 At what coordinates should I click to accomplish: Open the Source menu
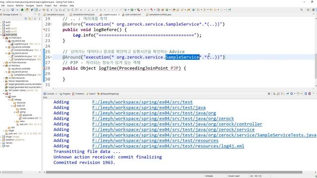pyautogui.click(x=10, y=5)
